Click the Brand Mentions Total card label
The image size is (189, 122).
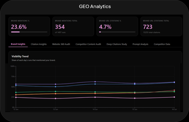click(66, 21)
